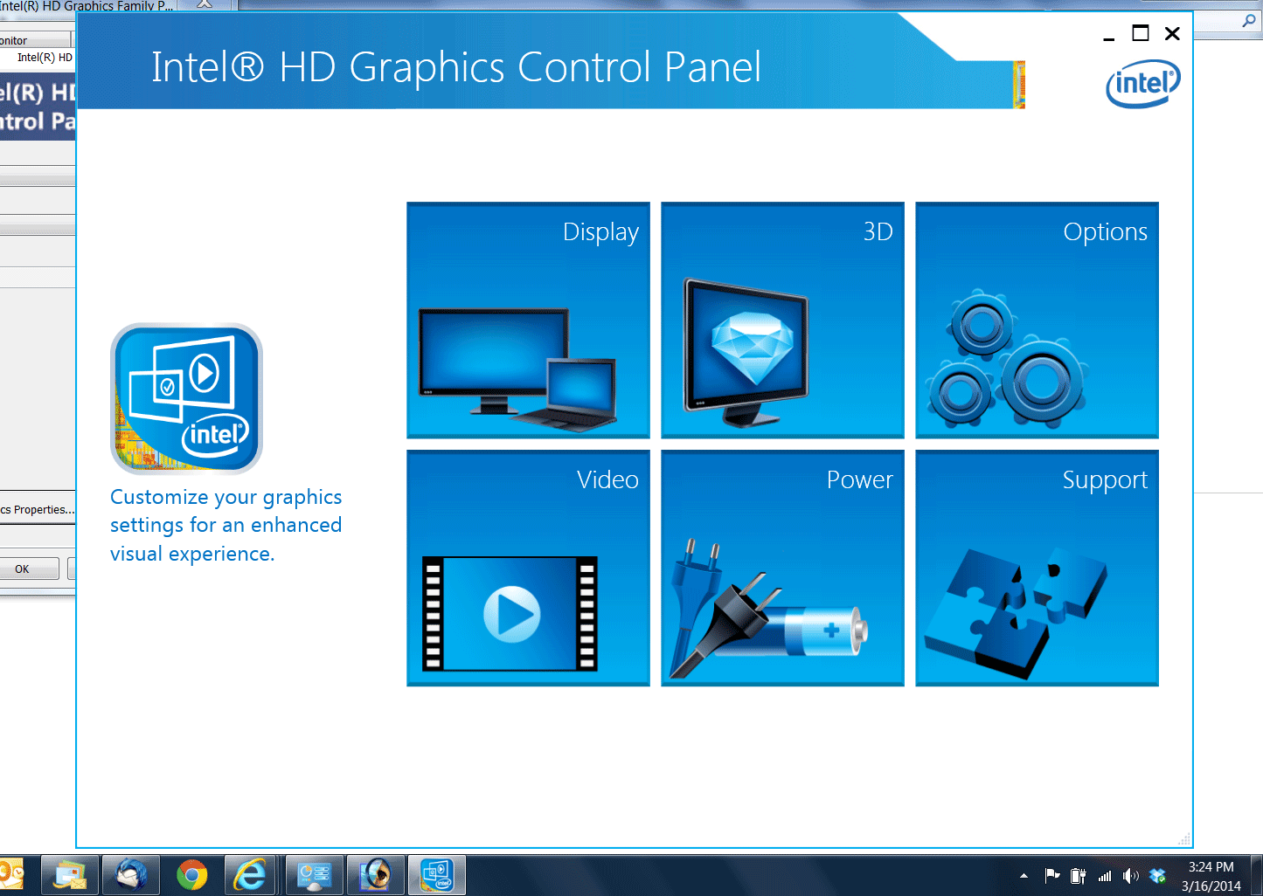This screenshot has width=1263, height=896.
Task: Open the network signal tray icon
Action: [1105, 876]
